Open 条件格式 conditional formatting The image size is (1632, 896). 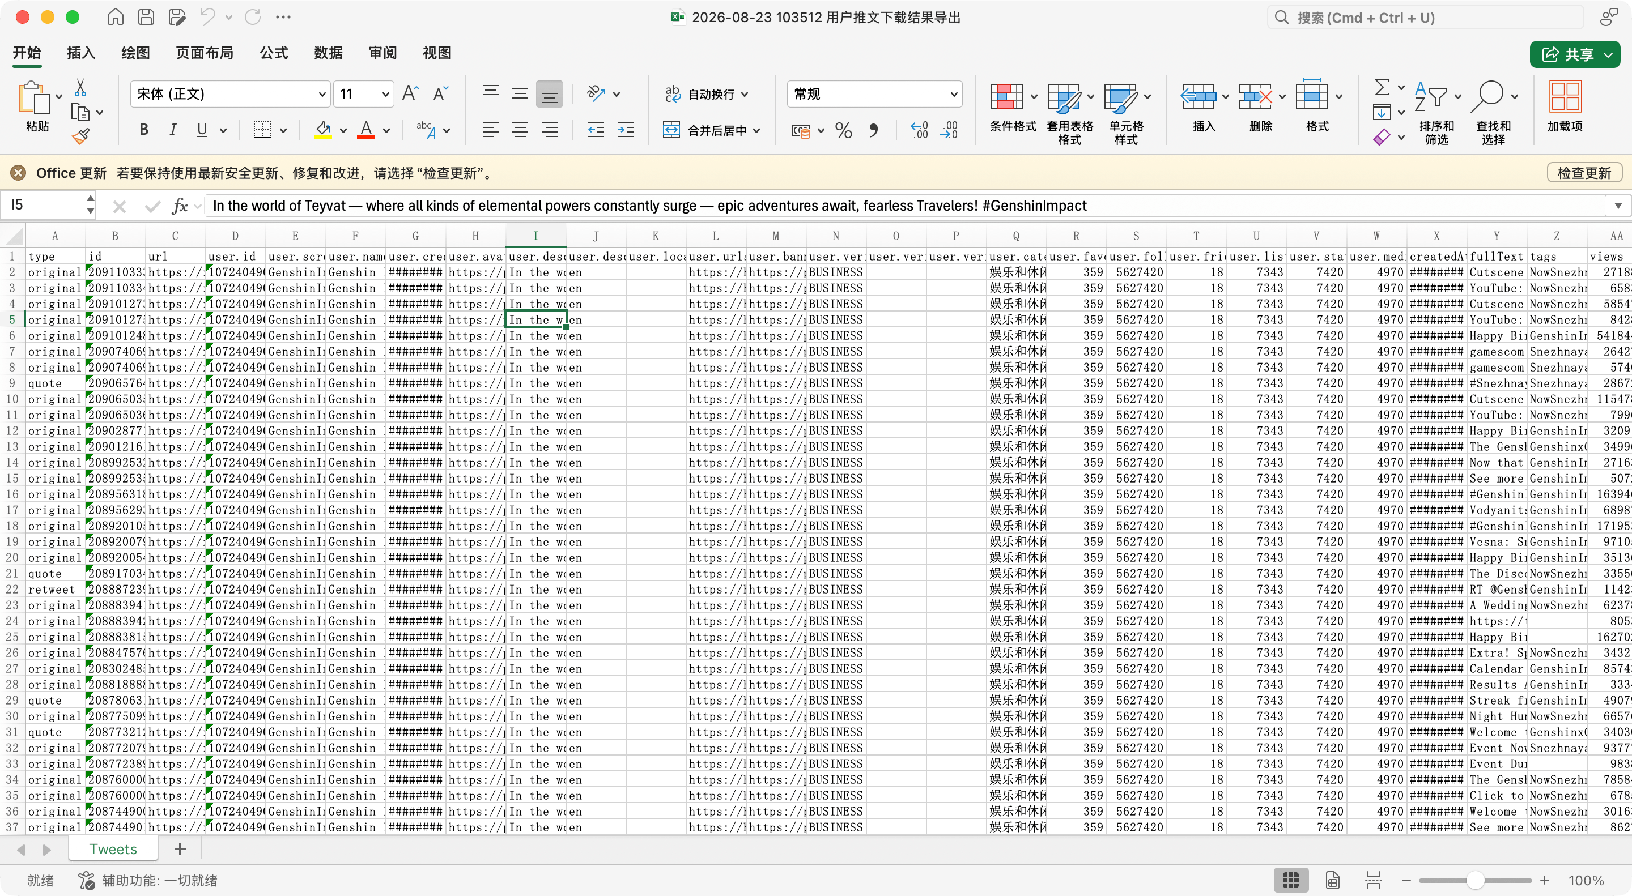click(x=1013, y=108)
